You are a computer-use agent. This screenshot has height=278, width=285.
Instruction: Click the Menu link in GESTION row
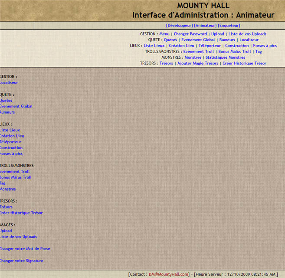[164, 34]
